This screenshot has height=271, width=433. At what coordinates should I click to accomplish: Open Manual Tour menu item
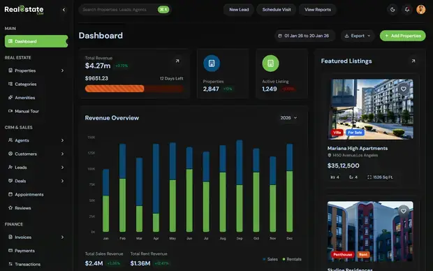(x=36, y=111)
